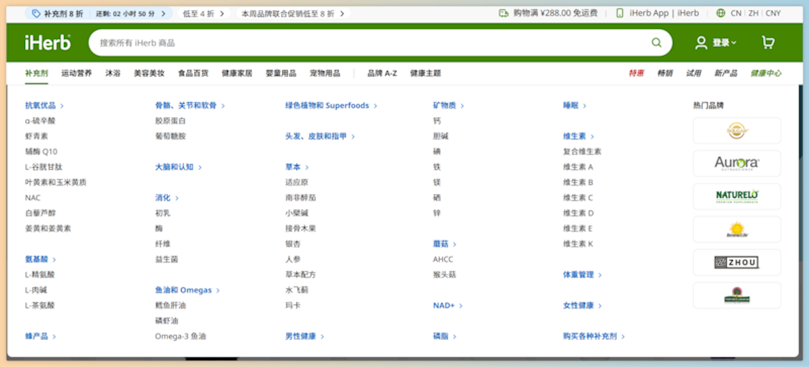Open the NAD+ category heading
809x367 pixels.
[448, 306]
